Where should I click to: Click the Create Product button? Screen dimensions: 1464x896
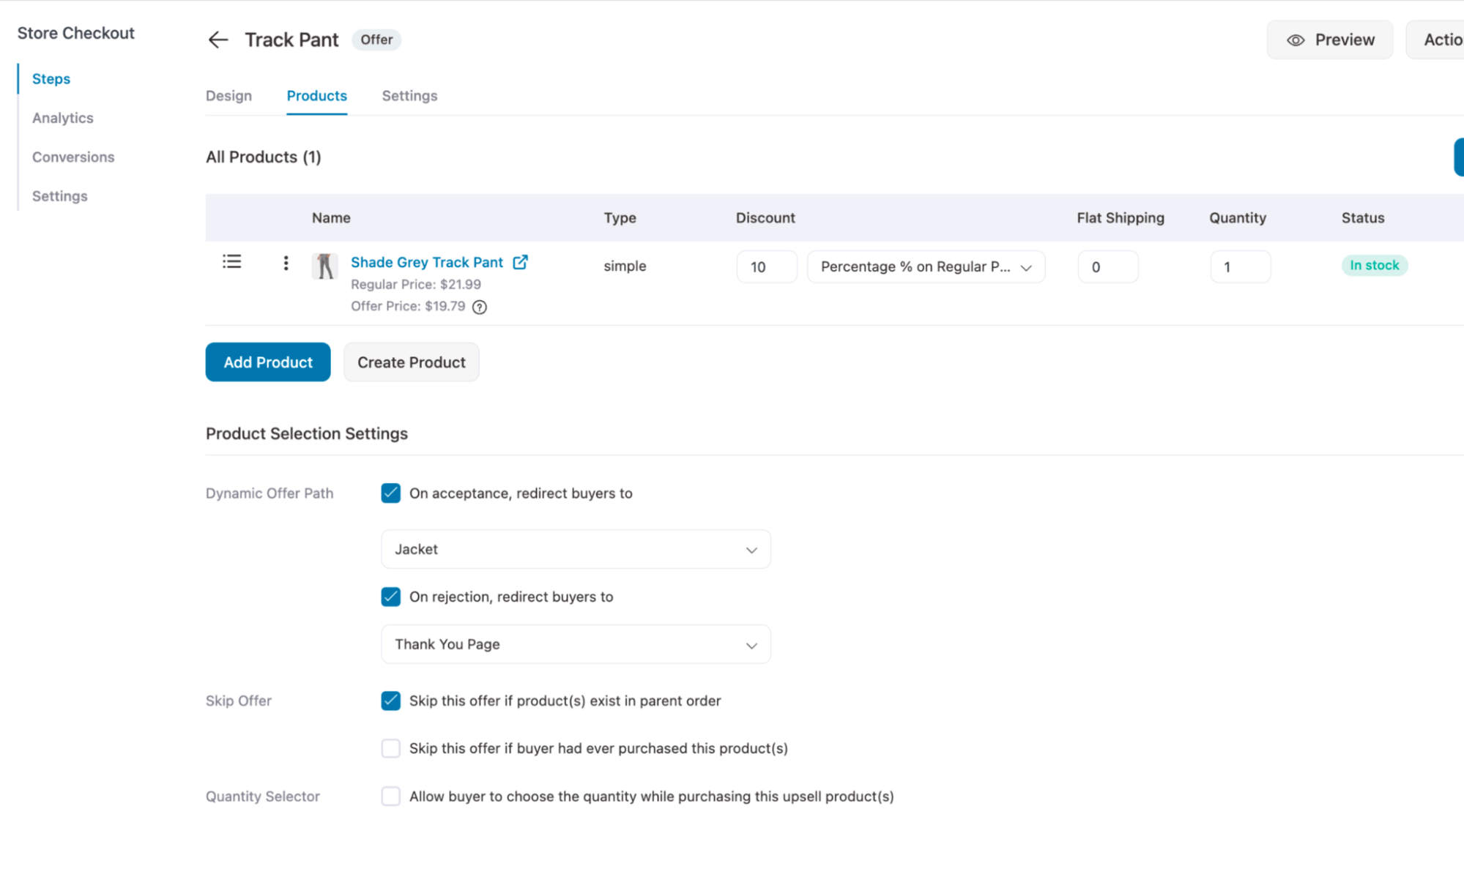click(412, 362)
